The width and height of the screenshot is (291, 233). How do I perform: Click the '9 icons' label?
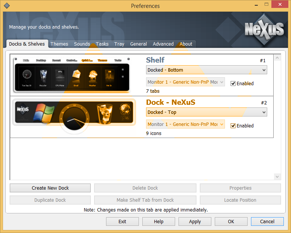point(154,133)
